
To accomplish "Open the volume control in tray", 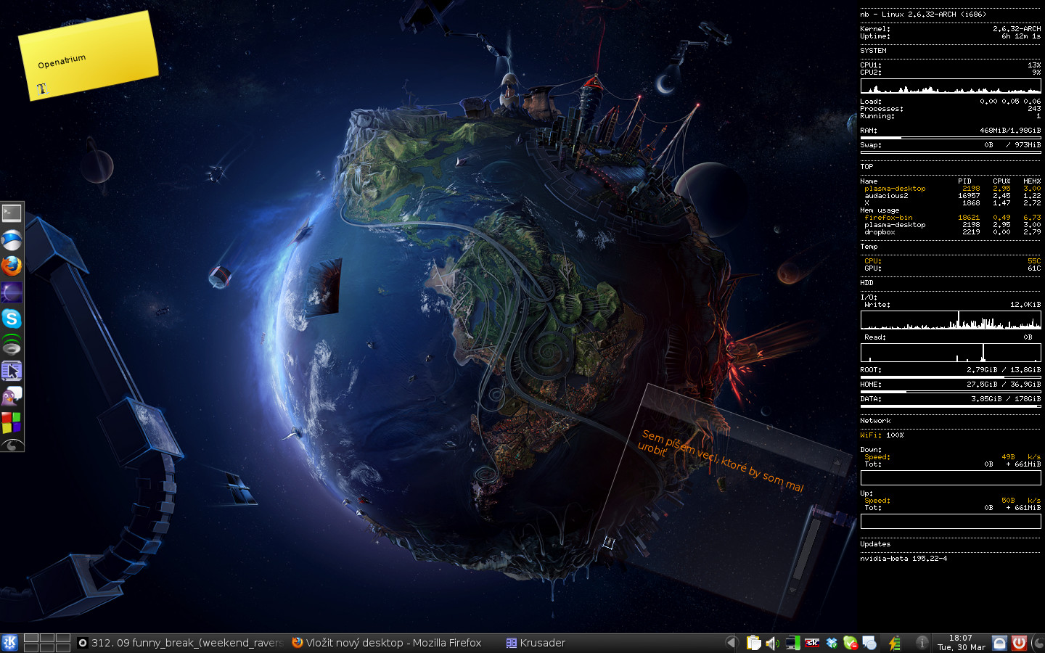I will [x=772, y=643].
